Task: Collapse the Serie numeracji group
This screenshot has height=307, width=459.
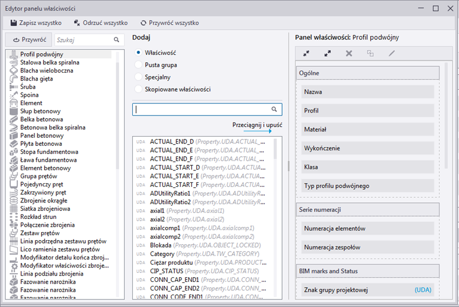Action: click(x=367, y=209)
